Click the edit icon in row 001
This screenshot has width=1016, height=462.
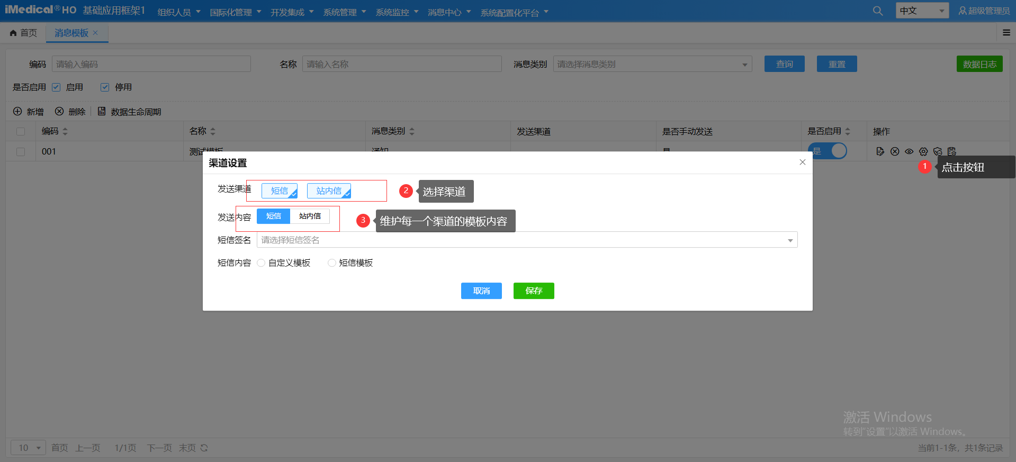pos(880,151)
